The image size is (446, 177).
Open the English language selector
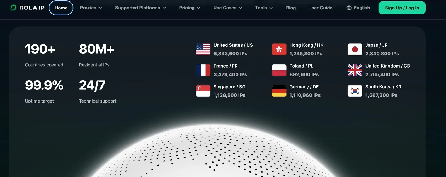(358, 8)
